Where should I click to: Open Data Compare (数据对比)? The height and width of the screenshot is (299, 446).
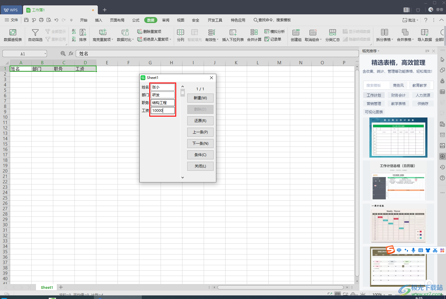coord(125,35)
